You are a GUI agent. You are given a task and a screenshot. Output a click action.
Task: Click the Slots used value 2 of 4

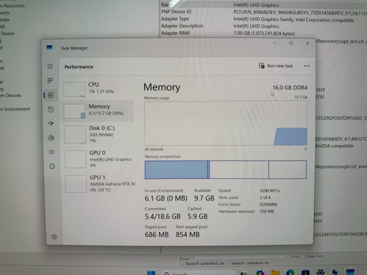265,198
